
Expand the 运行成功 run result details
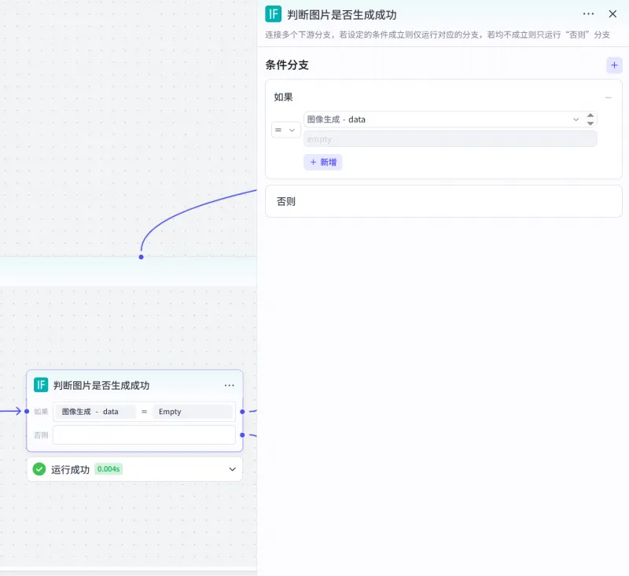231,469
